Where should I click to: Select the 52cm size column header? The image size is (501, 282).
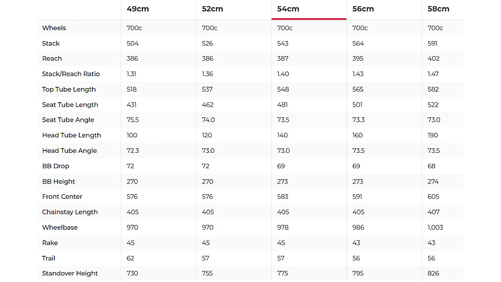point(212,9)
